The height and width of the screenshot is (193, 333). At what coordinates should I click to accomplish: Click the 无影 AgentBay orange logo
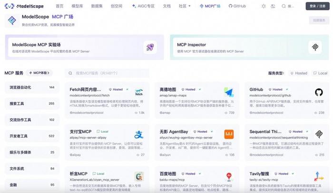229,134
